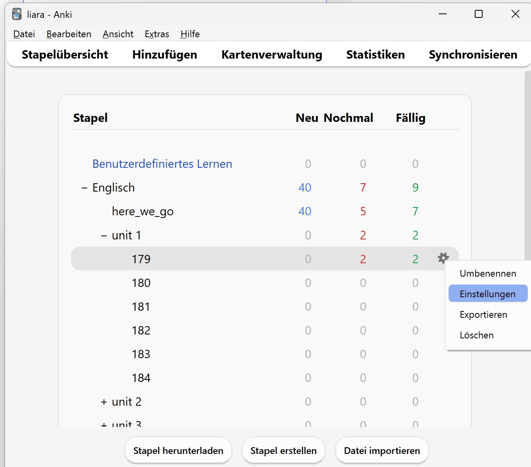Open the Hilfe menu
Screen dimensions: 531x467
190,34
